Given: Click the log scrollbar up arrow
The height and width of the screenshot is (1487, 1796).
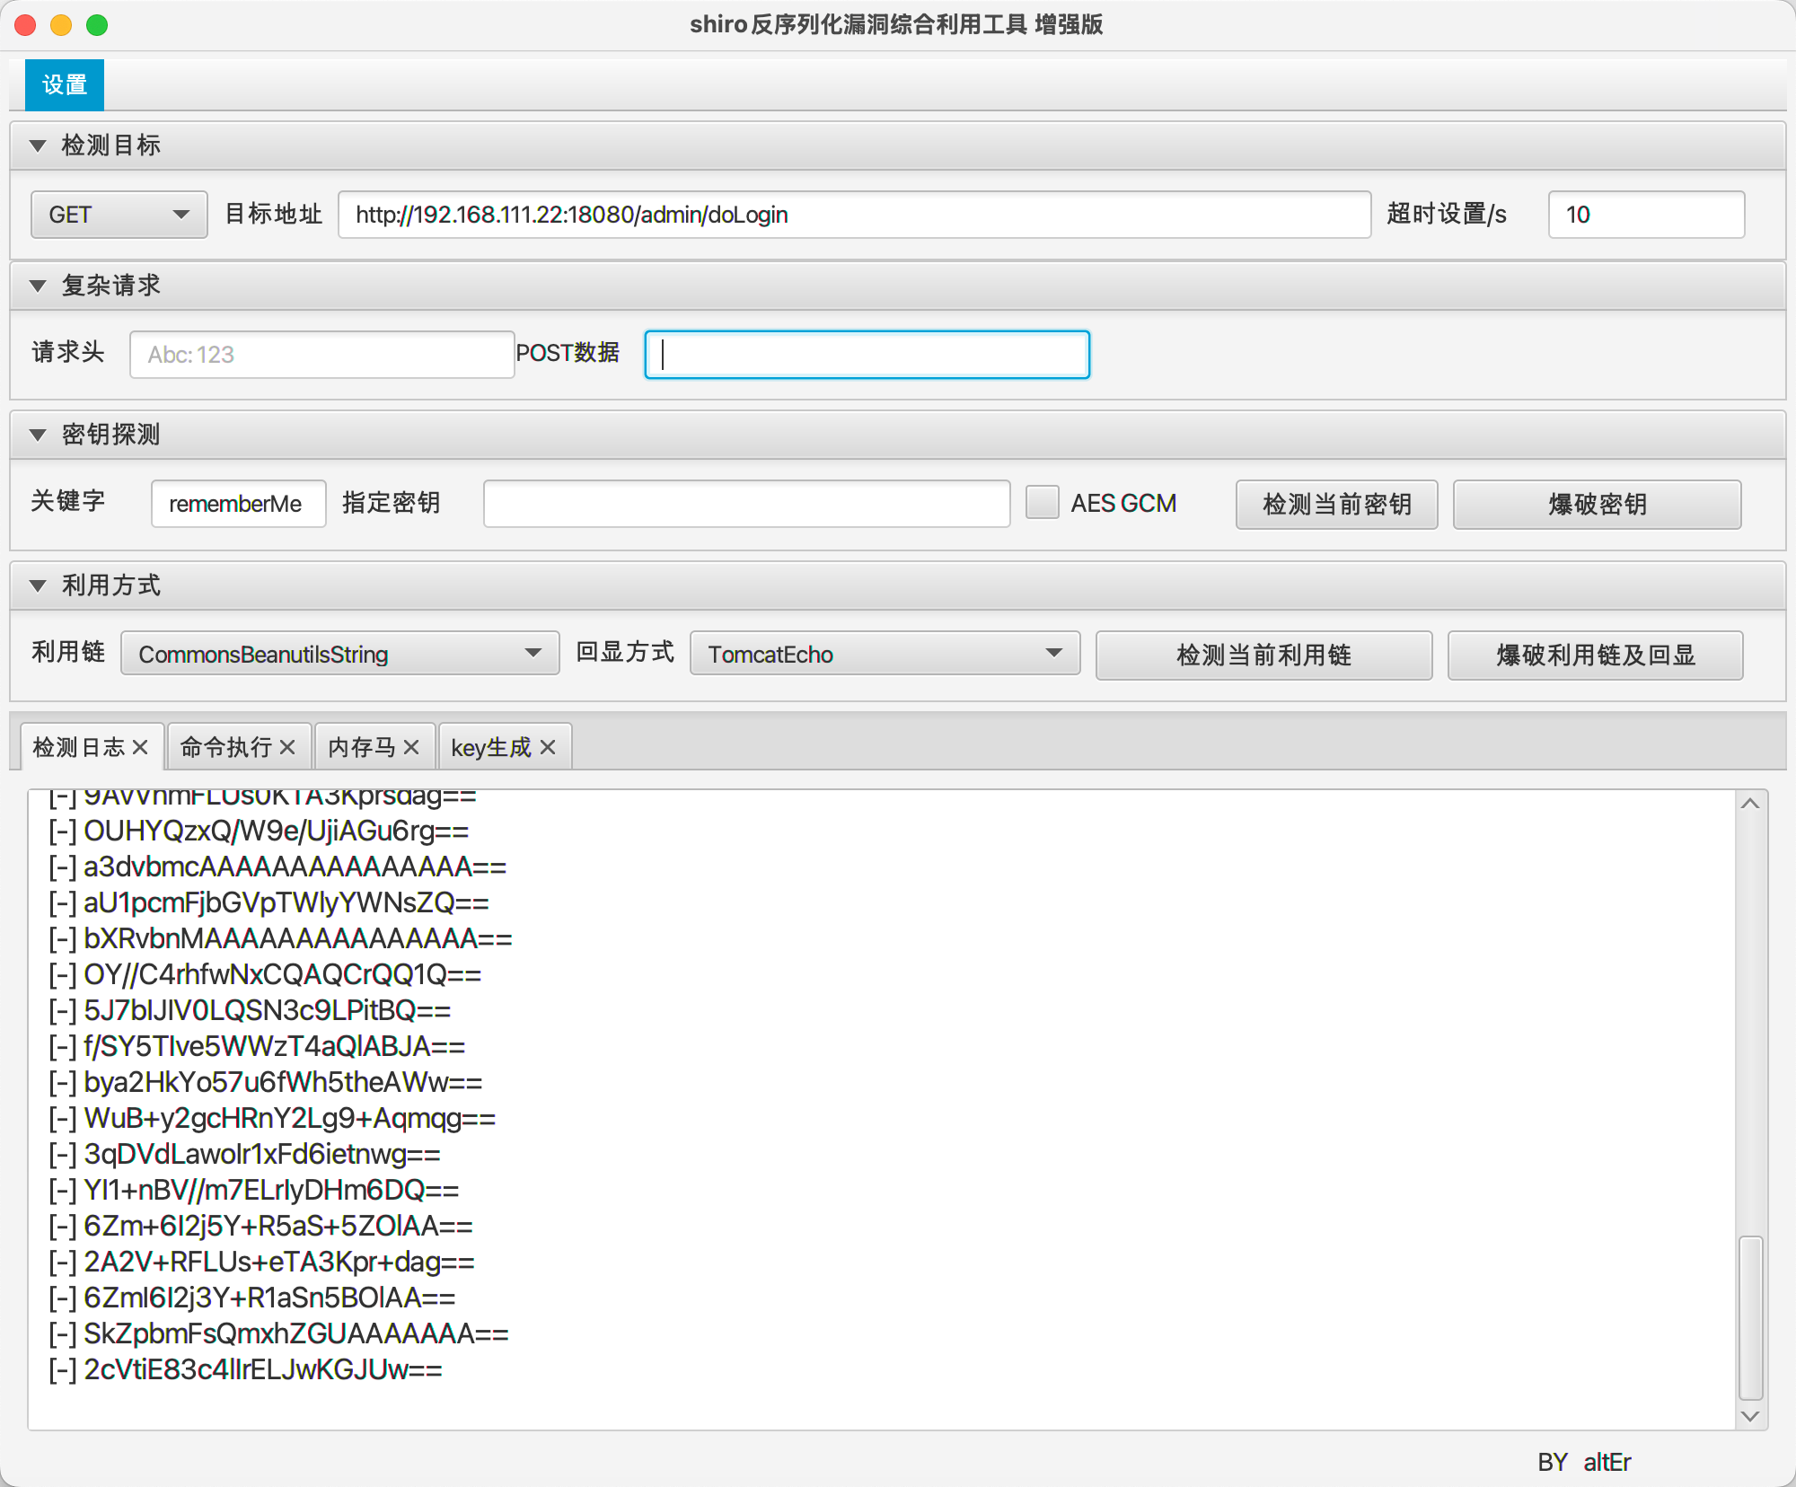Looking at the screenshot, I should coord(1749,804).
